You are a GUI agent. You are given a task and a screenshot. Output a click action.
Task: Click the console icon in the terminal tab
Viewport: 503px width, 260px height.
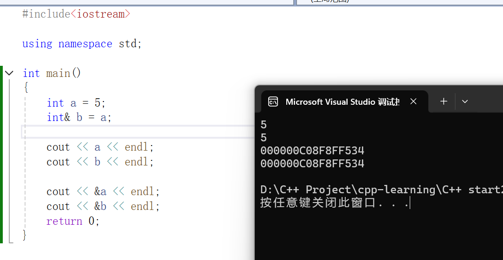tap(273, 101)
